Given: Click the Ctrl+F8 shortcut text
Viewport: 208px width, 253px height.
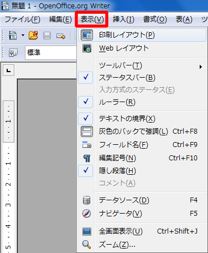Looking at the screenshot, I should coord(185,131).
